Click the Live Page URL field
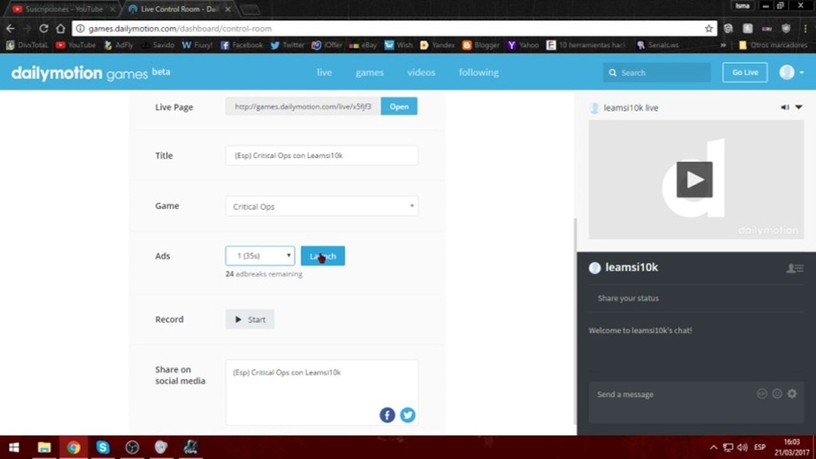 point(303,106)
